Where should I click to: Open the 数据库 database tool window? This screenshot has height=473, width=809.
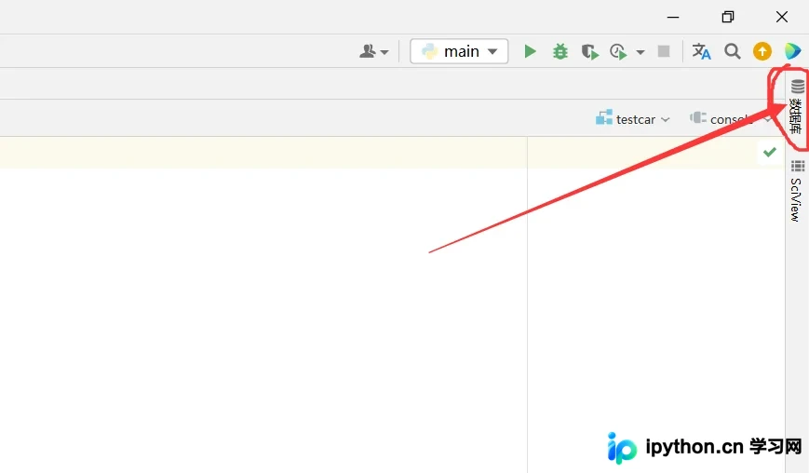click(x=797, y=107)
